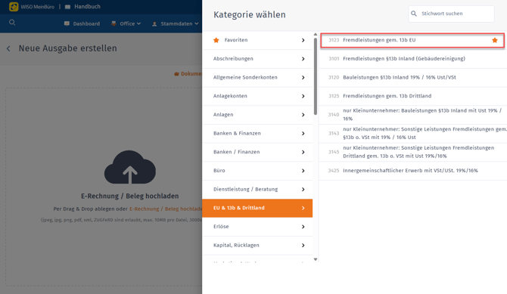This screenshot has height=294, width=507.
Task: Click the orange favorite star of Fremdleistungen 13b EU
Action: [x=494, y=40]
